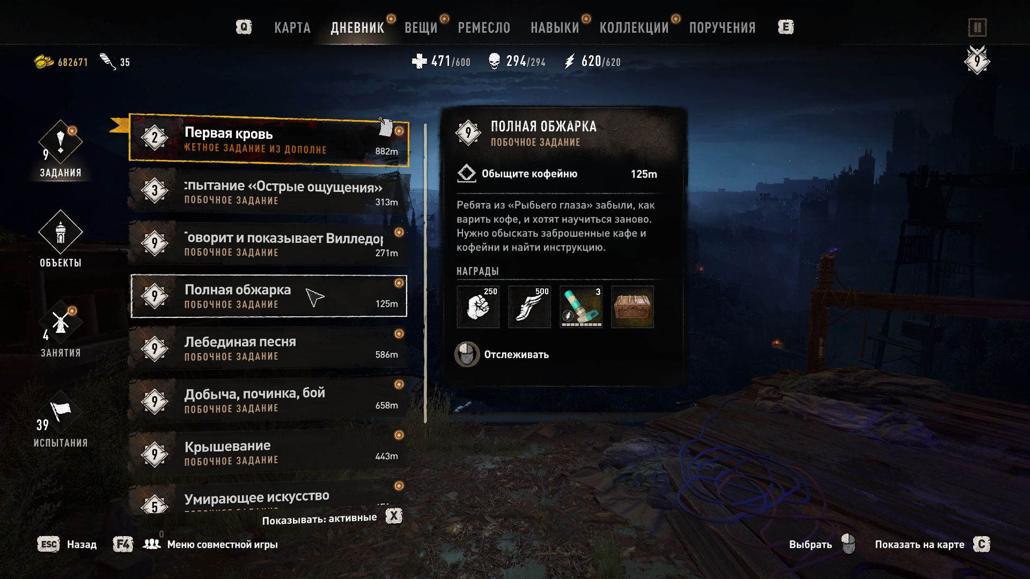This screenshot has height=579, width=1030.
Task: Click the chest reward thumbnail
Action: coord(632,307)
